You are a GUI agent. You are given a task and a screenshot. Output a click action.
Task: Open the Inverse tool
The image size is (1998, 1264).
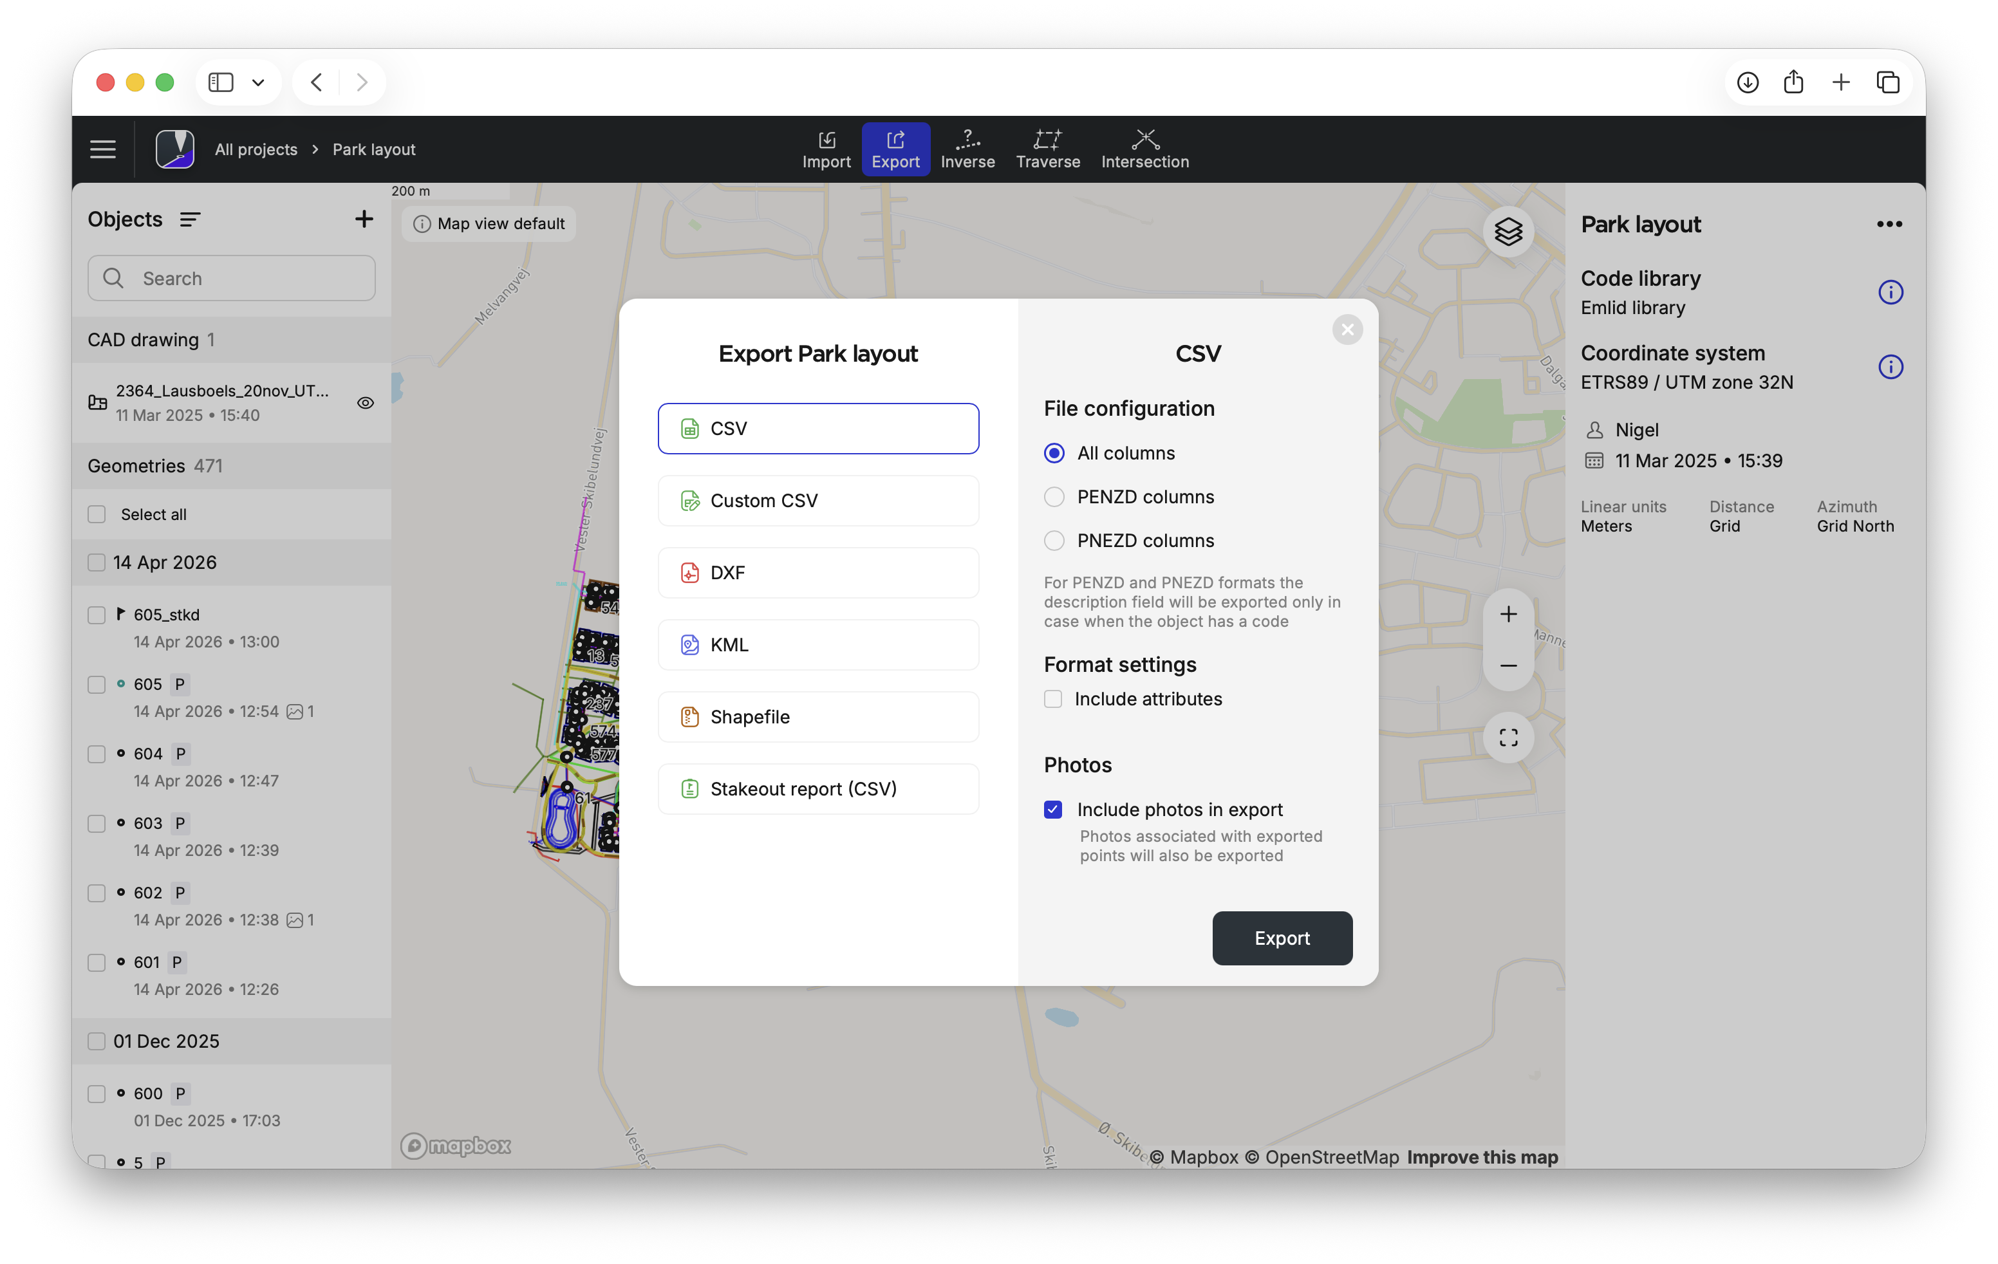[967, 149]
